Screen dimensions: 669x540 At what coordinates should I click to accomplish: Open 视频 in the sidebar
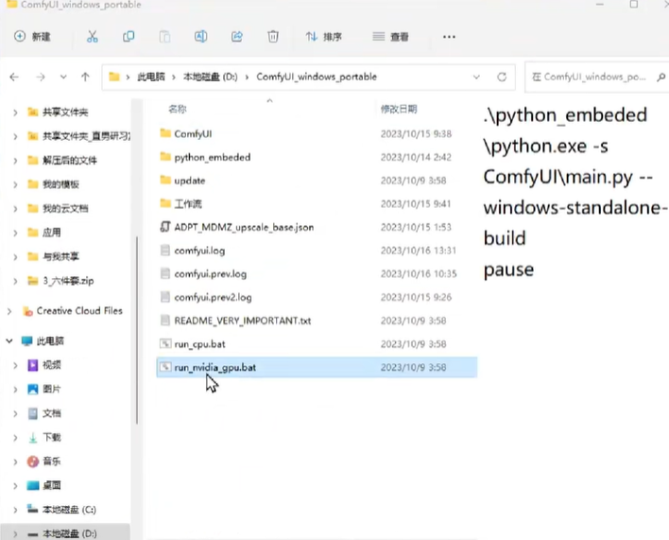(x=52, y=365)
